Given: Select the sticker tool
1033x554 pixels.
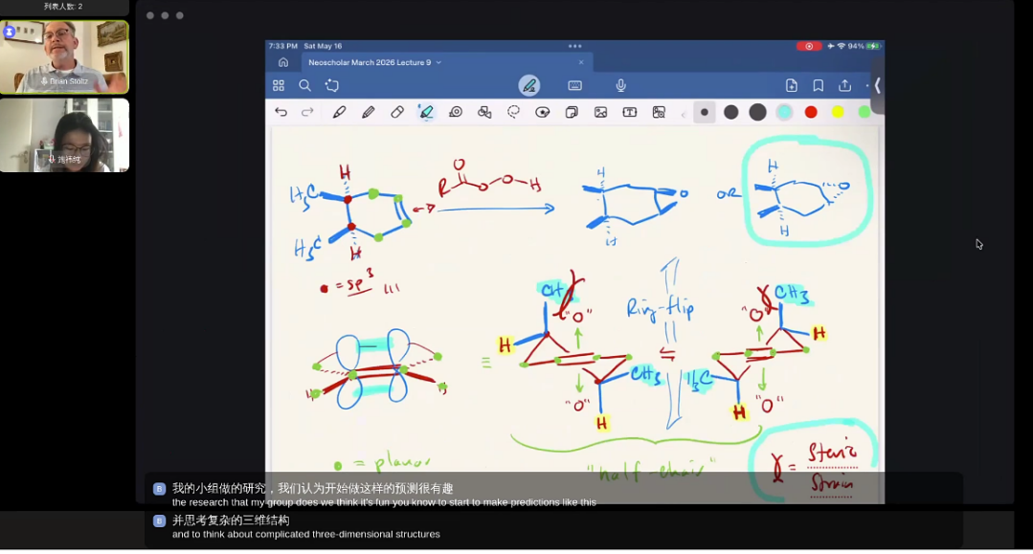Looking at the screenshot, I should click(542, 113).
